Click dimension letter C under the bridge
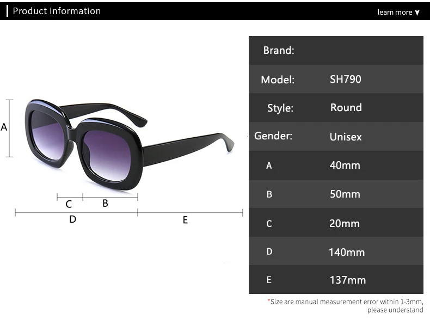 [x=69, y=204]
